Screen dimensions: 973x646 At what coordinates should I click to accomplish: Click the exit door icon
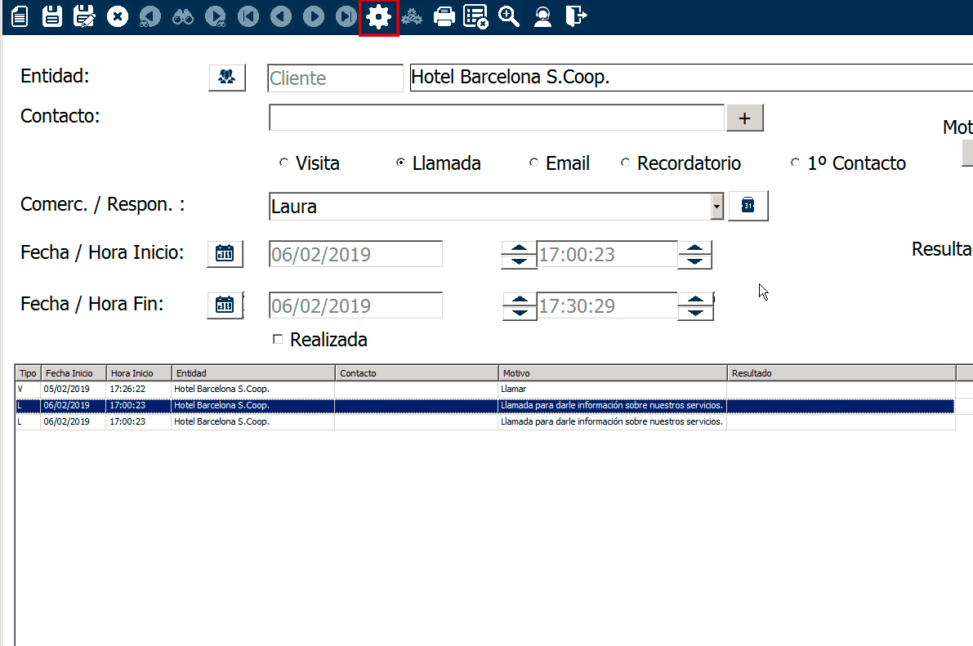[x=576, y=16]
